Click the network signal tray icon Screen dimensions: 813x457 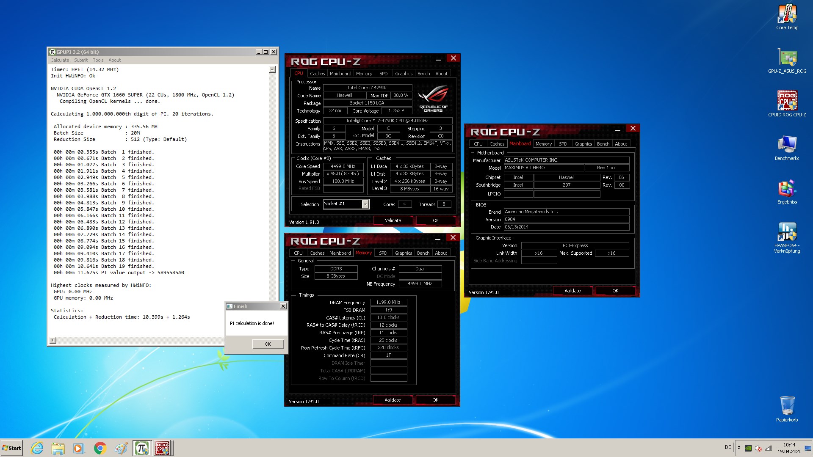click(x=769, y=448)
